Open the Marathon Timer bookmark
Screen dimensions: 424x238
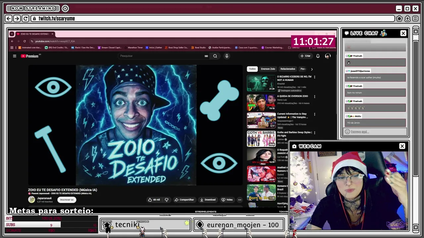point(133,48)
